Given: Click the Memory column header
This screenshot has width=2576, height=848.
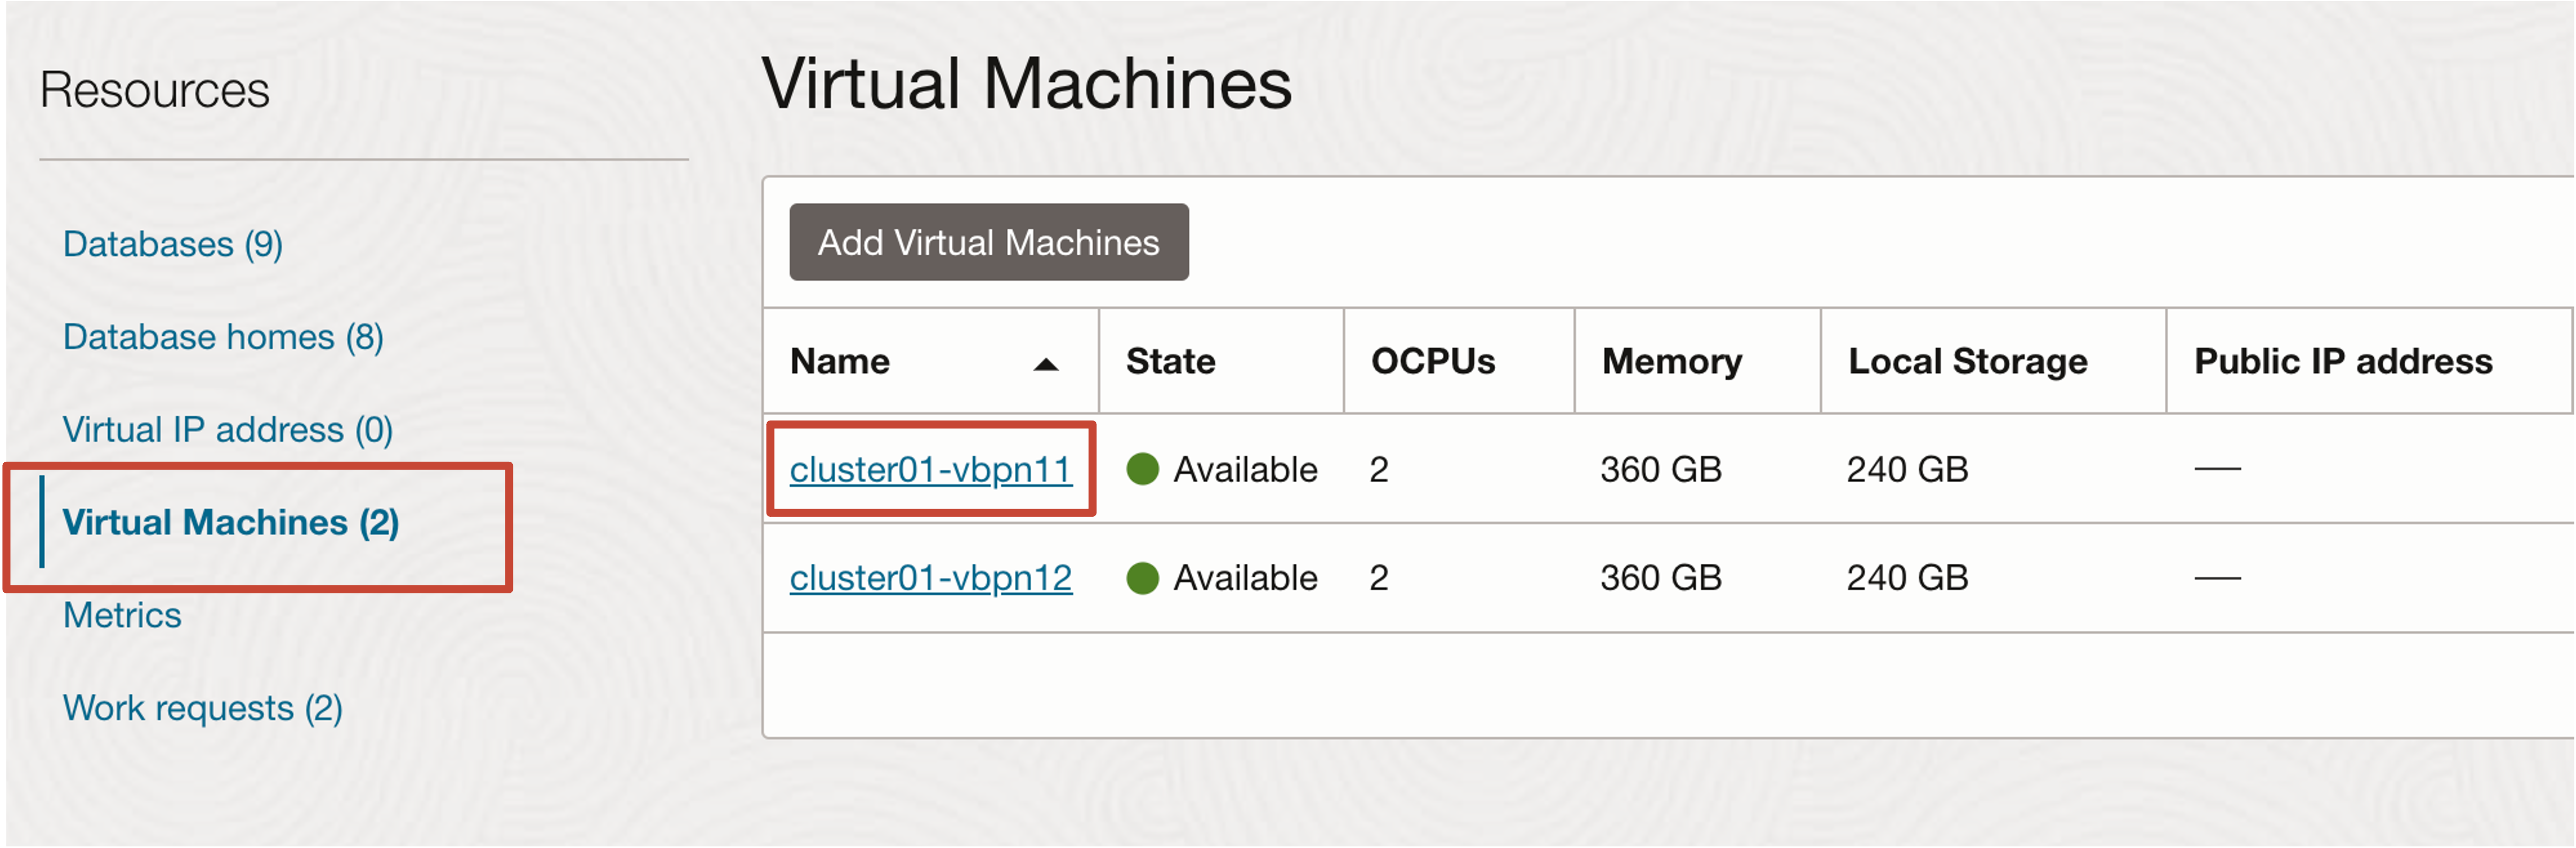Looking at the screenshot, I should (1671, 361).
